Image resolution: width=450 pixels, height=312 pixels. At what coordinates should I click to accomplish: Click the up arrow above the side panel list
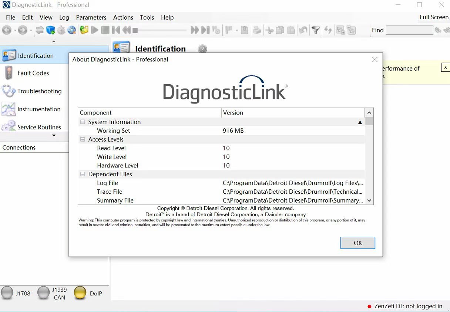(54, 41)
